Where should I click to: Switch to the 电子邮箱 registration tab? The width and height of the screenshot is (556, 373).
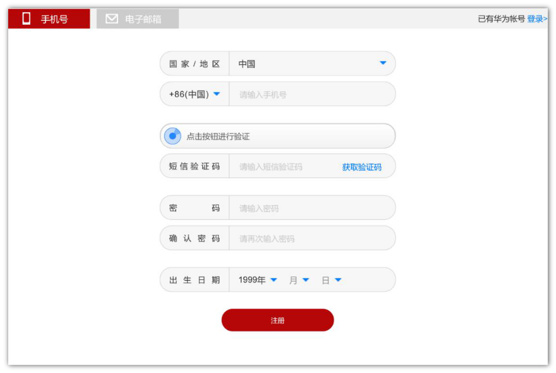[137, 18]
